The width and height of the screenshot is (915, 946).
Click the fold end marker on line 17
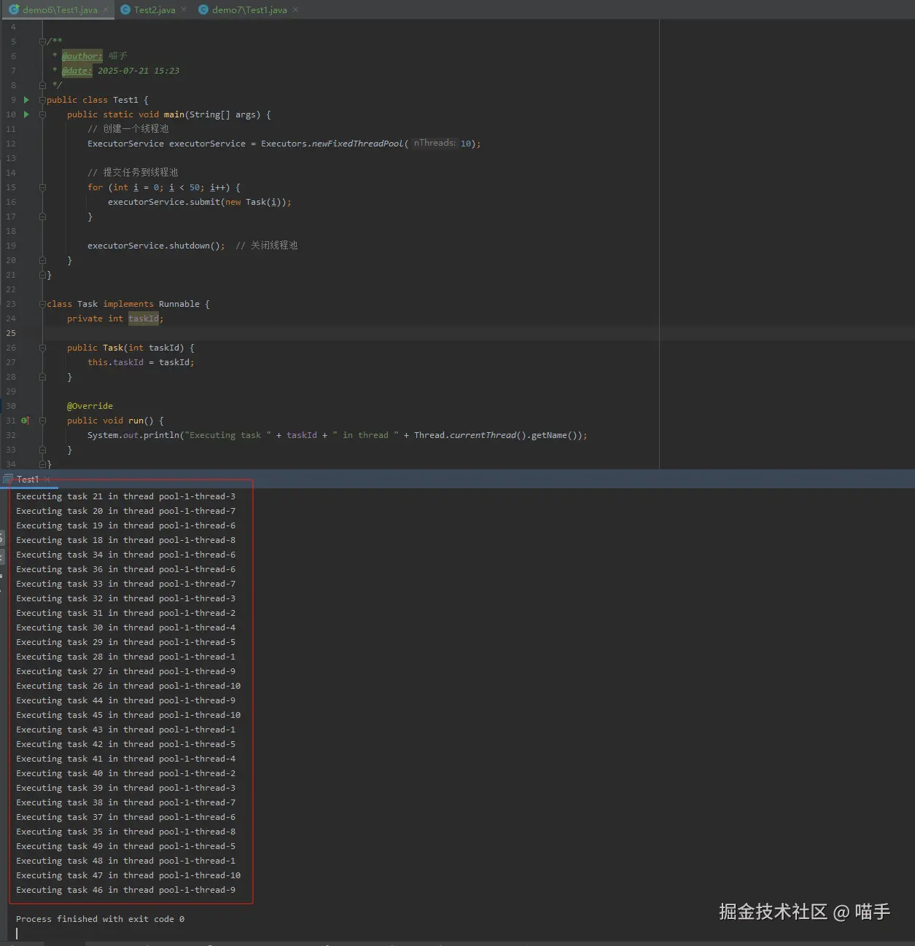click(x=42, y=216)
